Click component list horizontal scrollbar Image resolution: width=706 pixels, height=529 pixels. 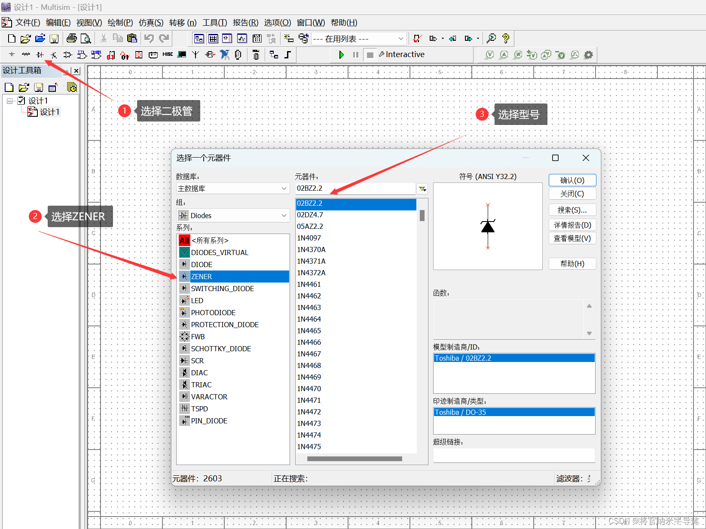click(355, 459)
